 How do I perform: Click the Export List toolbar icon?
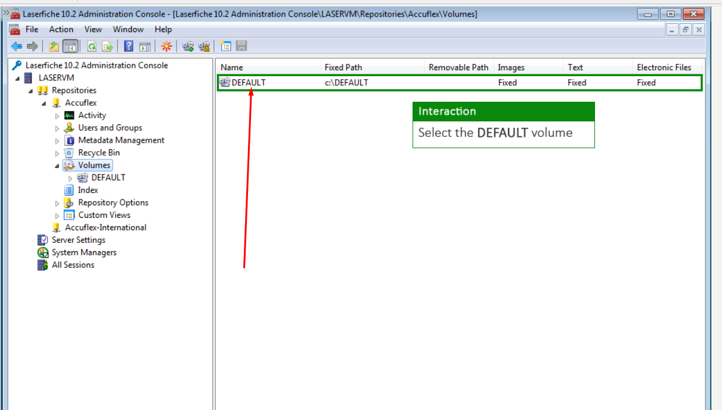coord(107,46)
